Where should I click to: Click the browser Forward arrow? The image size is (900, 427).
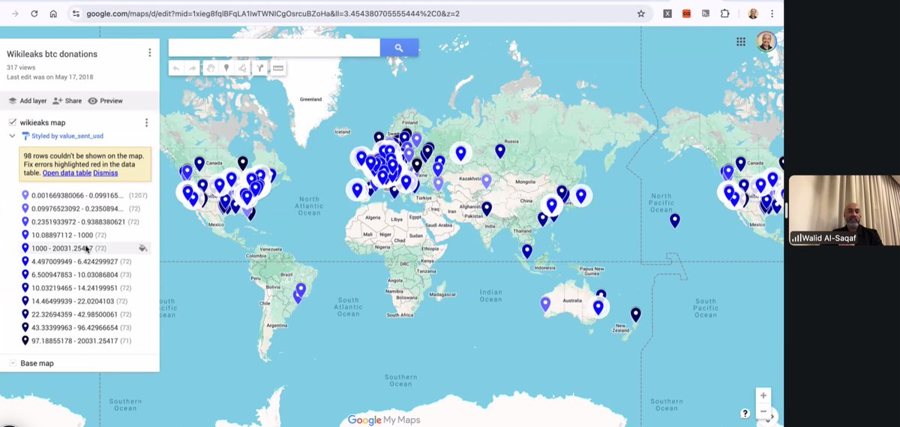coord(15,14)
